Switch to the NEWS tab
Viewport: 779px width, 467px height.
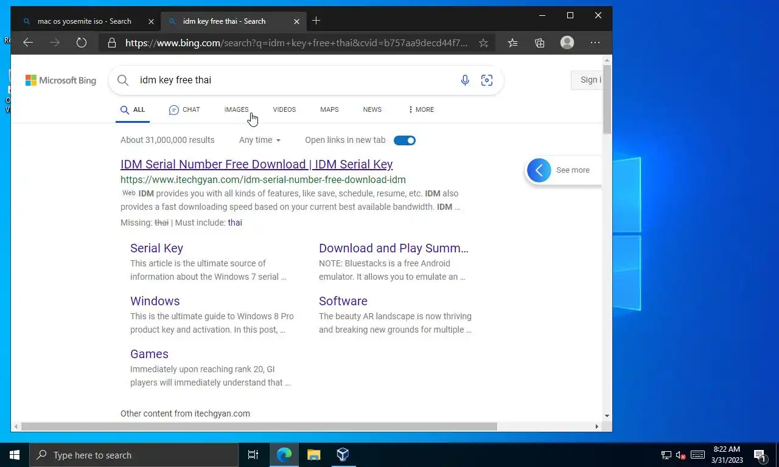(372, 109)
